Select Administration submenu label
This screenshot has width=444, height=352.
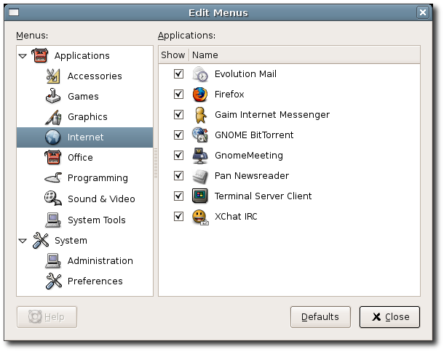[100, 261]
